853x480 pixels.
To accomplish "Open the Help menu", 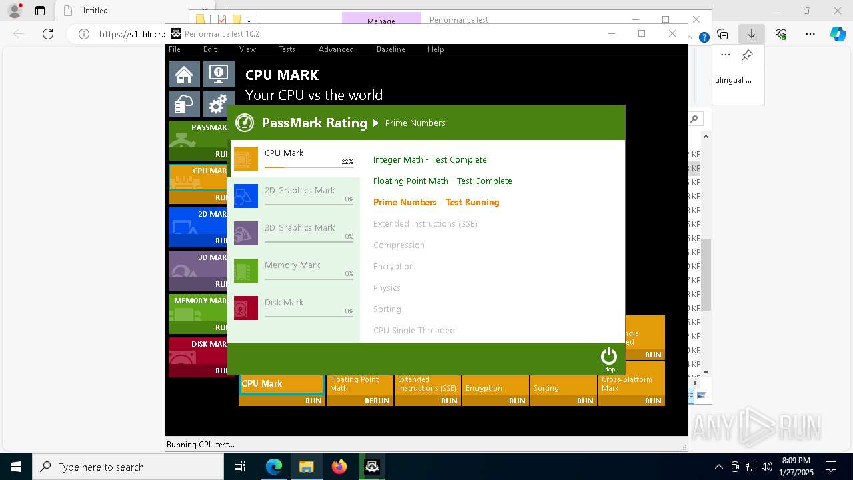I will coord(436,49).
